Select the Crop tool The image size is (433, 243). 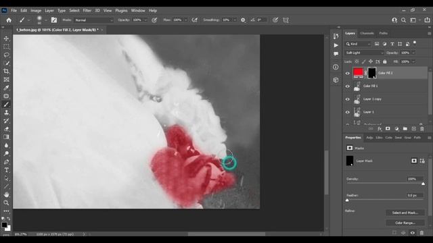(6, 72)
